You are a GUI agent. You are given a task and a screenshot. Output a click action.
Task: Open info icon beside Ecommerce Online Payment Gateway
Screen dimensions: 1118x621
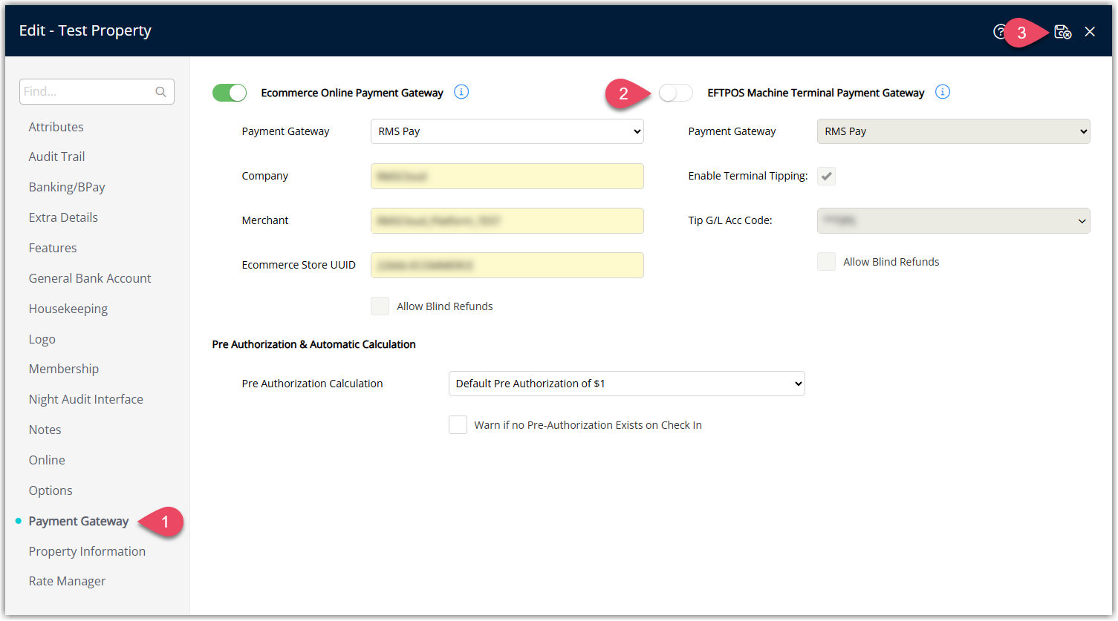pyautogui.click(x=461, y=92)
